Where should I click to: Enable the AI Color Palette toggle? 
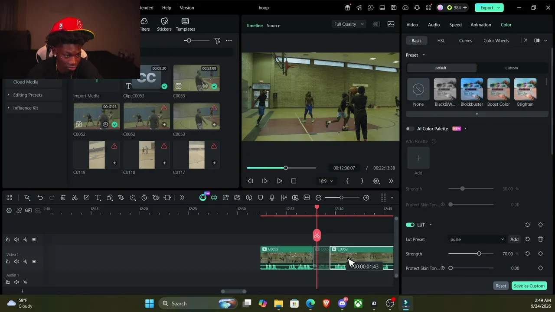tap(410, 129)
